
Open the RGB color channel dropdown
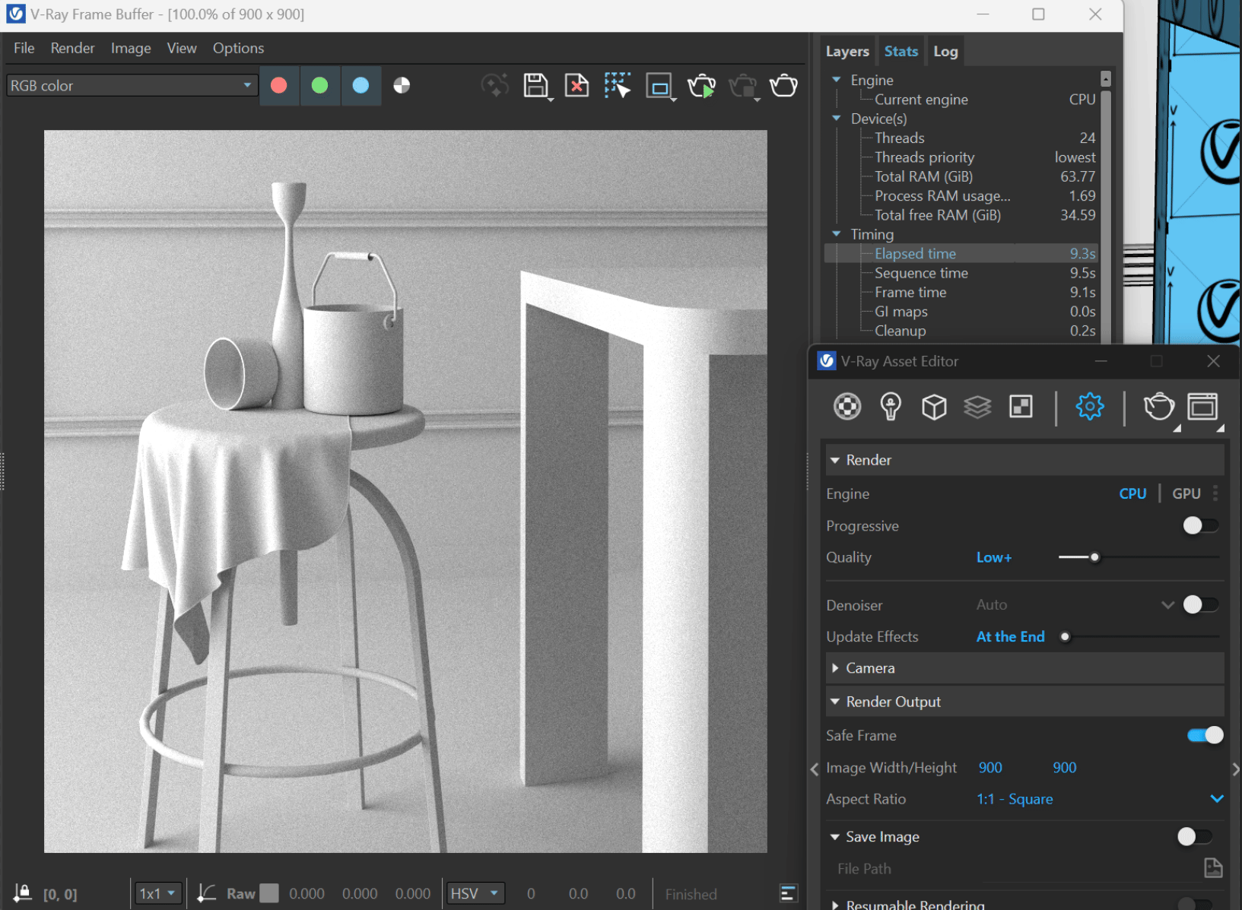131,86
